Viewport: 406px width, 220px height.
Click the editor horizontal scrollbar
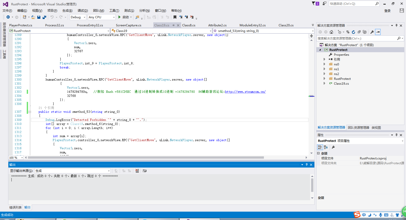point(146,158)
